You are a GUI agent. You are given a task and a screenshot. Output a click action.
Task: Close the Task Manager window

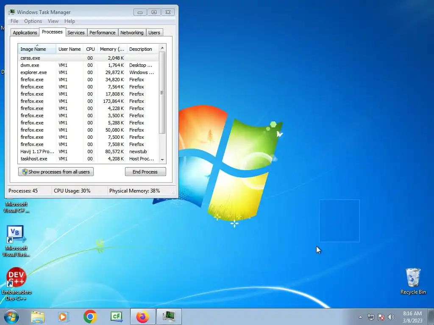coord(168,12)
